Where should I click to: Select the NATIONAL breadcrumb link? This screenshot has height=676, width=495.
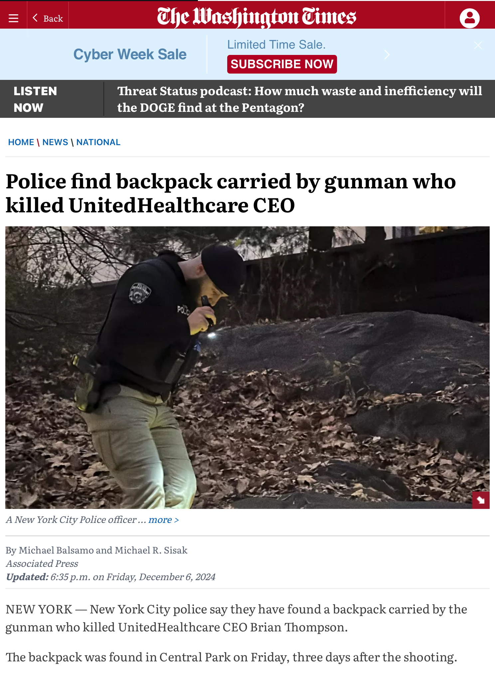point(98,142)
